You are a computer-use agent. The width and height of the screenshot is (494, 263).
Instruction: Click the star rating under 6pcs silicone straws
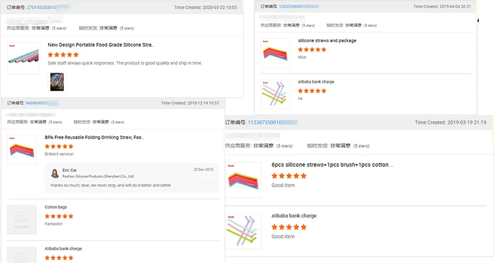[289, 176]
